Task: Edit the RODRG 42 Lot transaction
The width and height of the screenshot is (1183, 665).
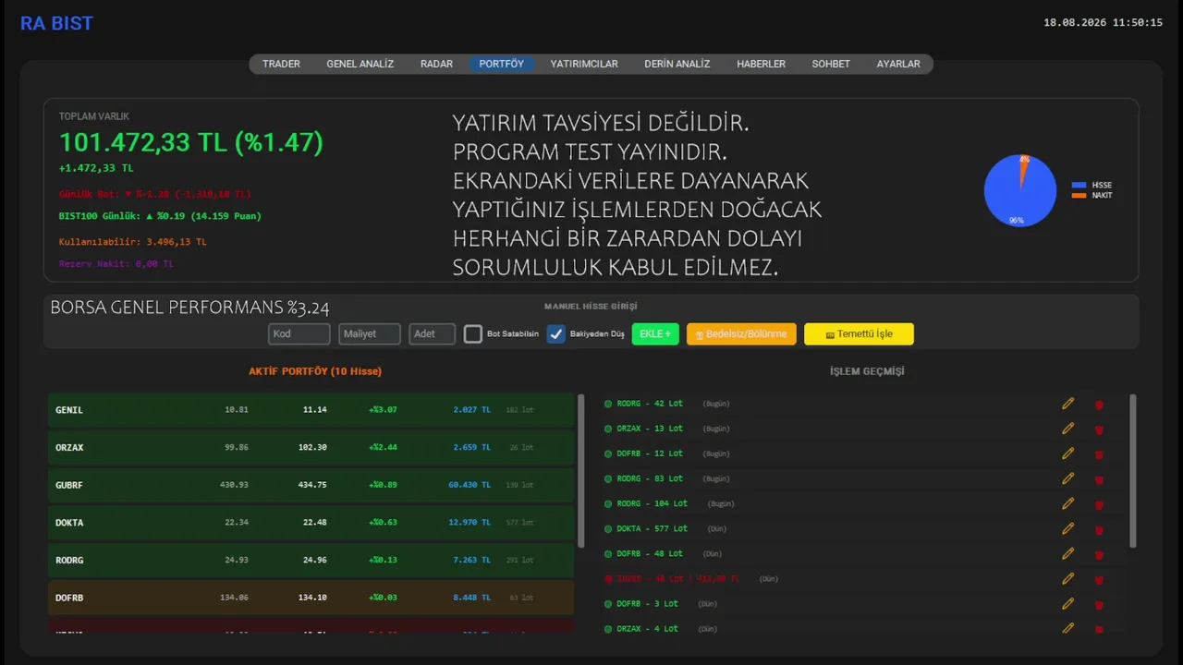Action: point(1067,404)
